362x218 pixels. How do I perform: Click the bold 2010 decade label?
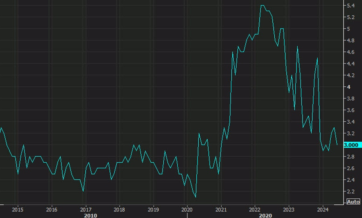[90, 216]
